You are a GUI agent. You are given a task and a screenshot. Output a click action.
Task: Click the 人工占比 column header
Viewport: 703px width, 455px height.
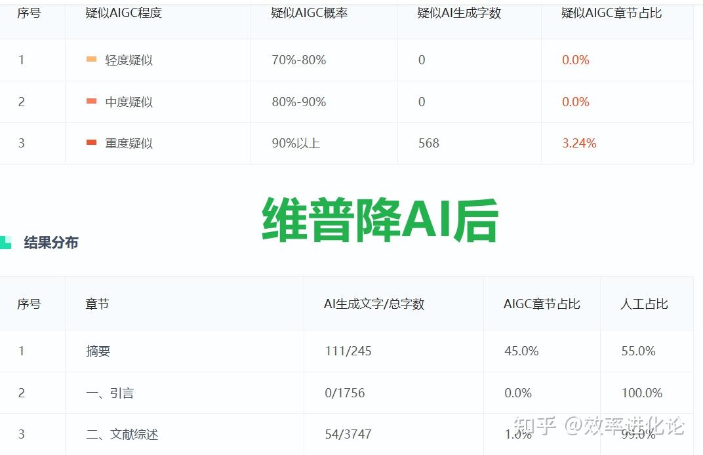click(644, 304)
